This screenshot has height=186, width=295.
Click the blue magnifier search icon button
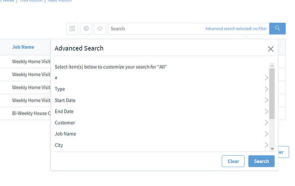pos(278,28)
